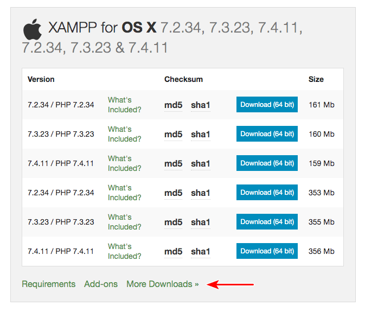This screenshot has width=365, height=312.
Task: Open the Requirements link
Action: tap(49, 284)
